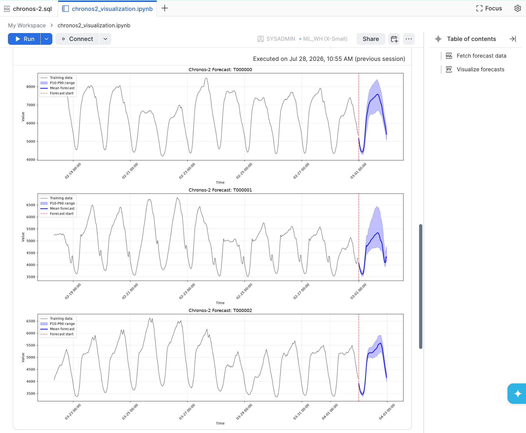The width and height of the screenshot is (526, 433).
Task: Jump to Fetch forecast data cell
Action: pyautogui.click(x=481, y=56)
